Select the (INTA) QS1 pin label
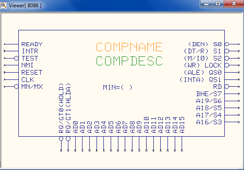This screenshot has width=244, height=170. click(200, 79)
